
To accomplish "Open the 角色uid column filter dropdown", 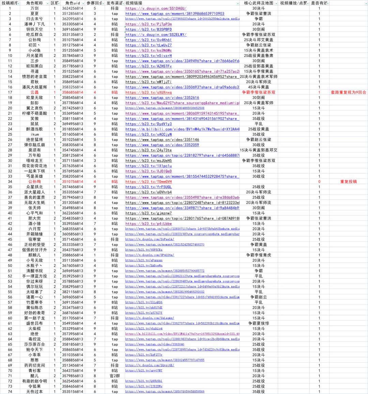I will (83, 3).
